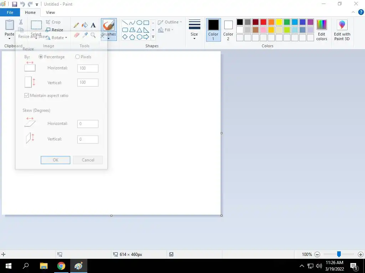Click the Skew Horizontal degrees field
Image resolution: width=365 pixels, height=273 pixels.
pyautogui.click(x=88, y=124)
